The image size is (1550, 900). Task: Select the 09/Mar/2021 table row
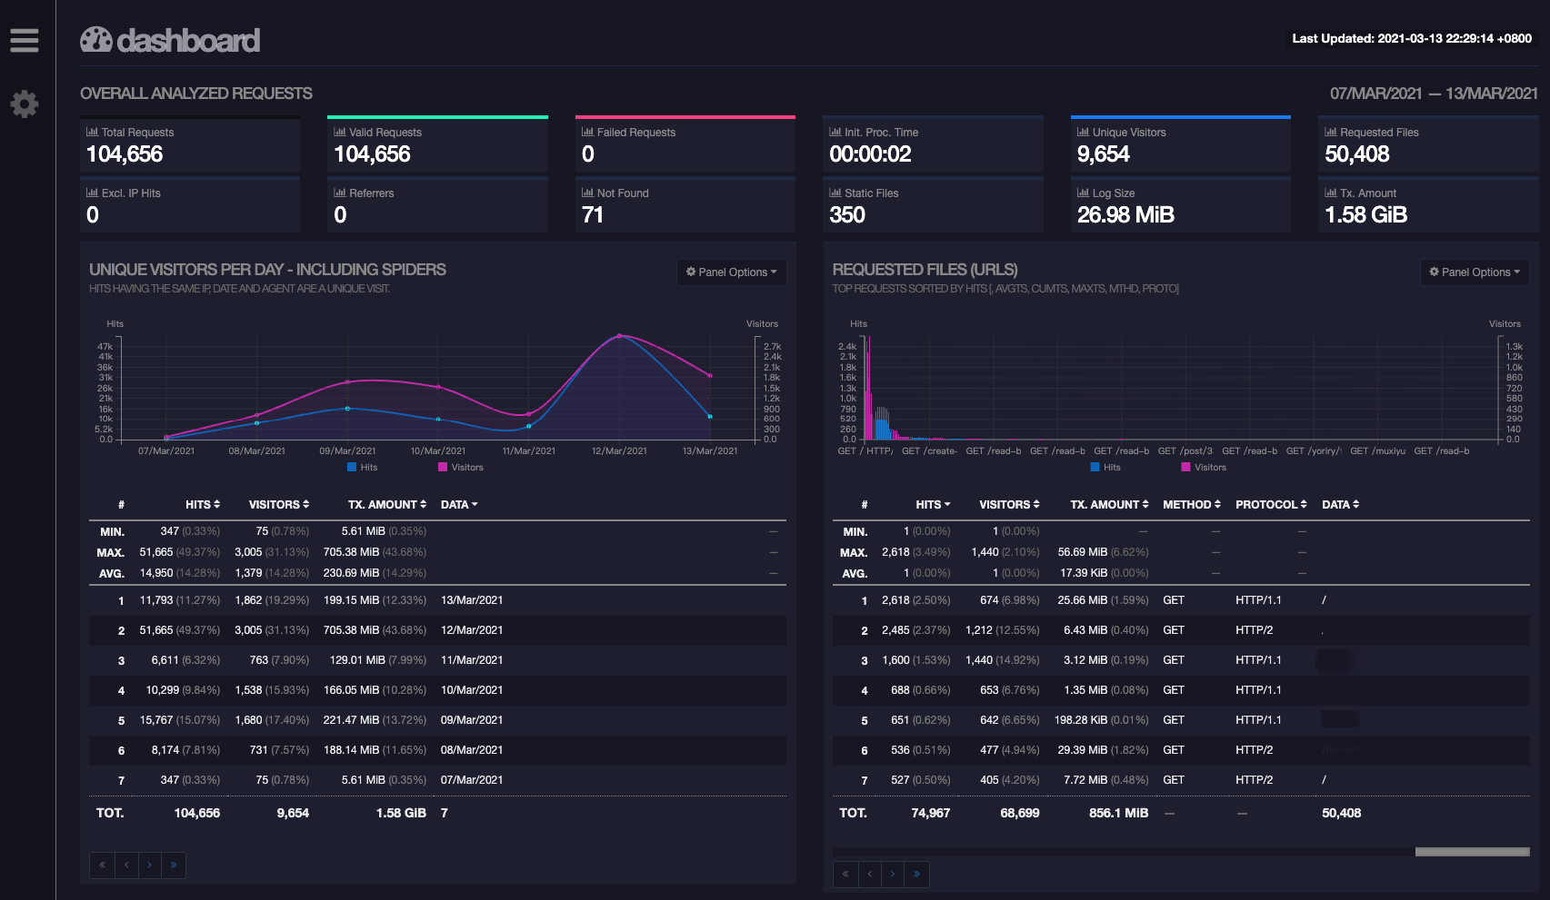point(437,720)
